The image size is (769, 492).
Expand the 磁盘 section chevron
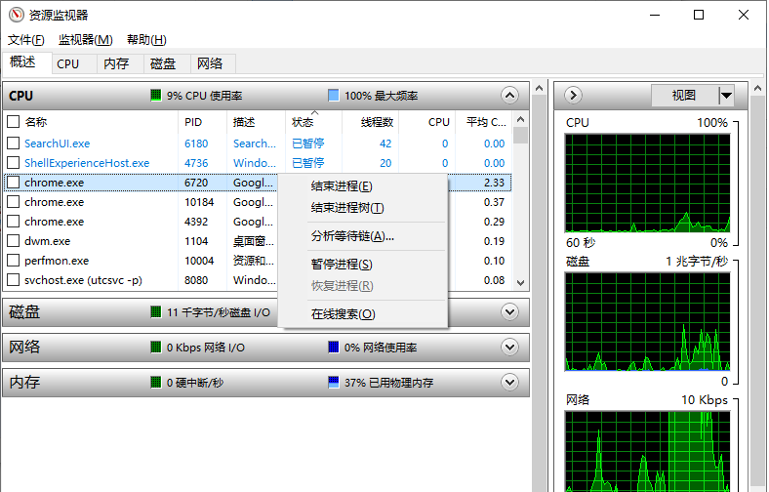[510, 312]
